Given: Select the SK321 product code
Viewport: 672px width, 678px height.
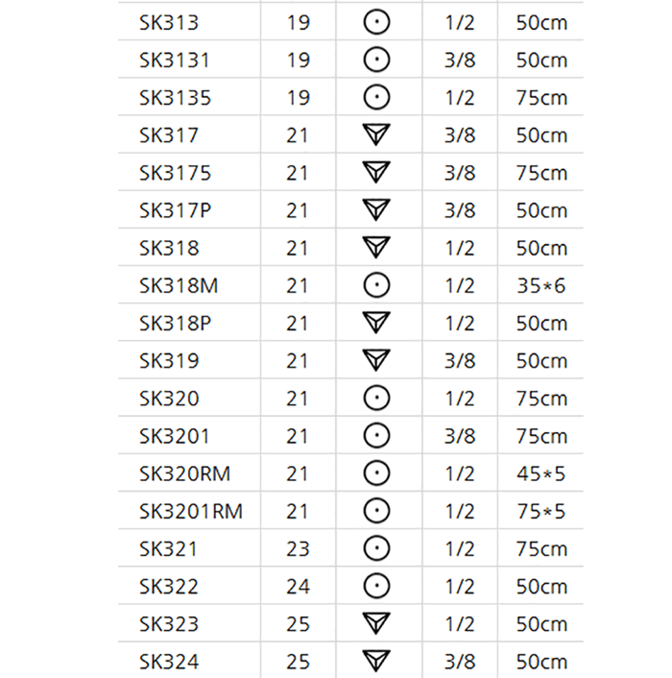Looking at the screenshot, I should (168, 549).
